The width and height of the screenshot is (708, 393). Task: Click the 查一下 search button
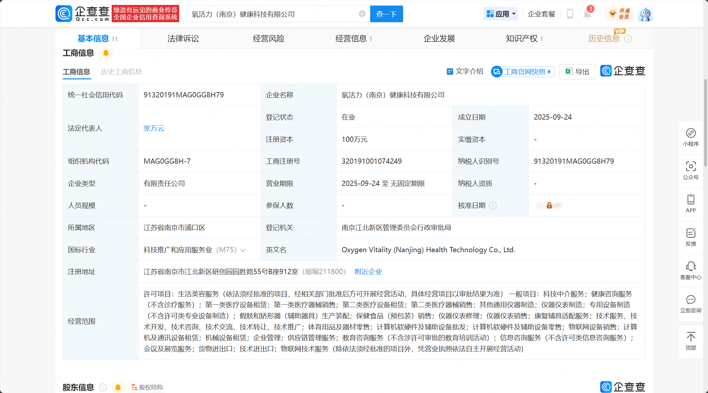coord(386,14)
